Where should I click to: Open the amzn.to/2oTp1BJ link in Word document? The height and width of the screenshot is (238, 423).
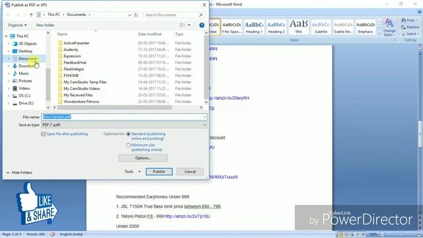pos(187,216)
